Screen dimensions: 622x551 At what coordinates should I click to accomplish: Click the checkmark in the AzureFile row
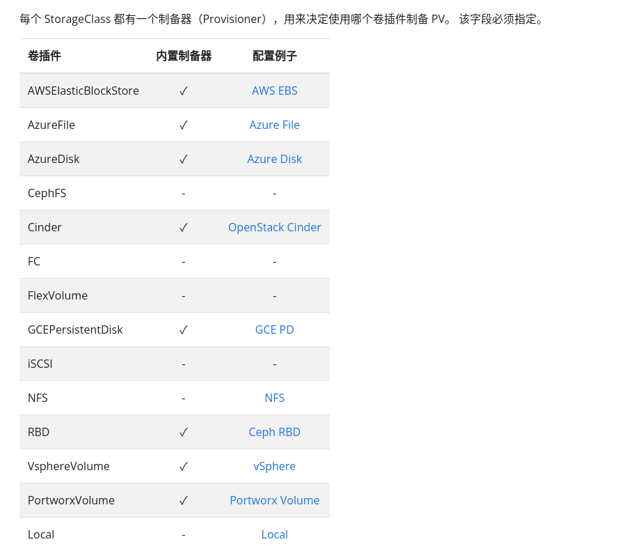click(183, 125)
